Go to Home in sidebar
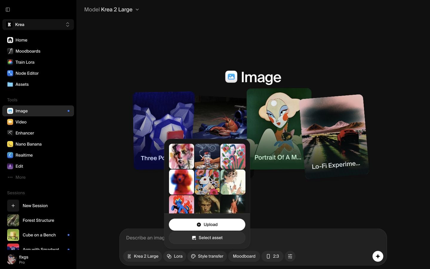Viewport: 430px width, 269px height. click(x=38, y=40)
